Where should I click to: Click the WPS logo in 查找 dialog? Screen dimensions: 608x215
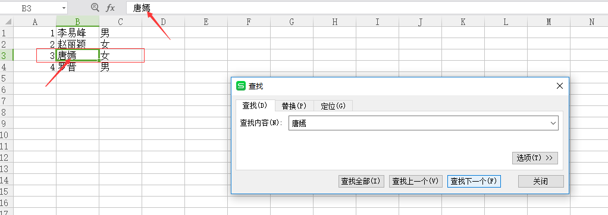(x=241, y=86)
